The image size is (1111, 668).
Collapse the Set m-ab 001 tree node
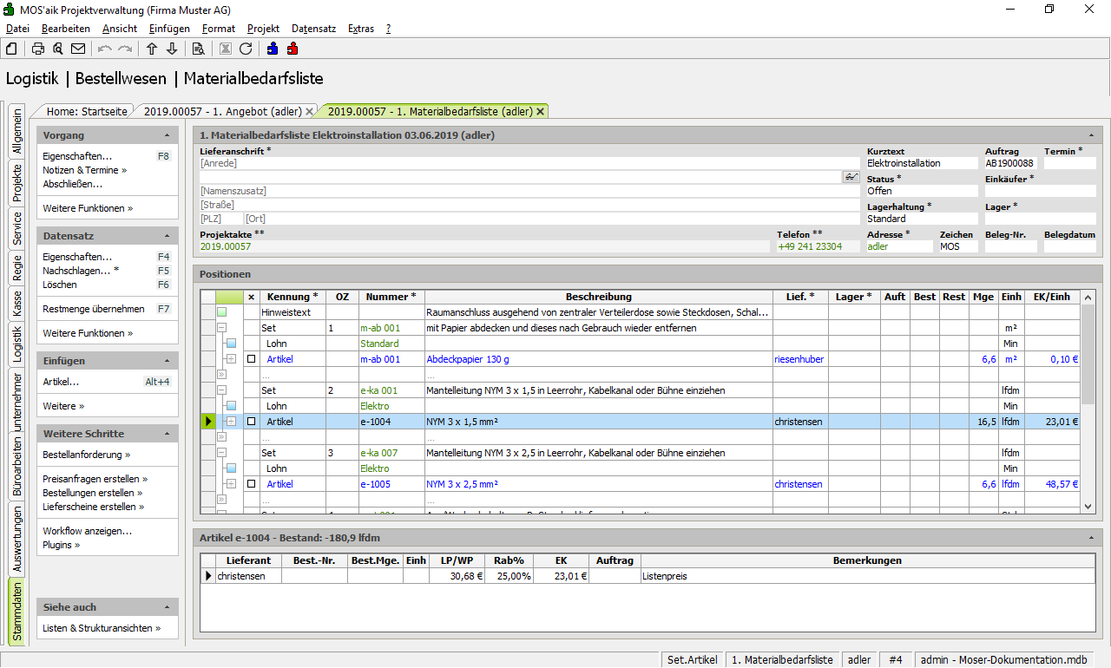pyautogui.click(x=222, y=328)
